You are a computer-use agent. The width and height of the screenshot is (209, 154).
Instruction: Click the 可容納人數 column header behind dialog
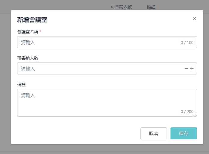point(121,7)
